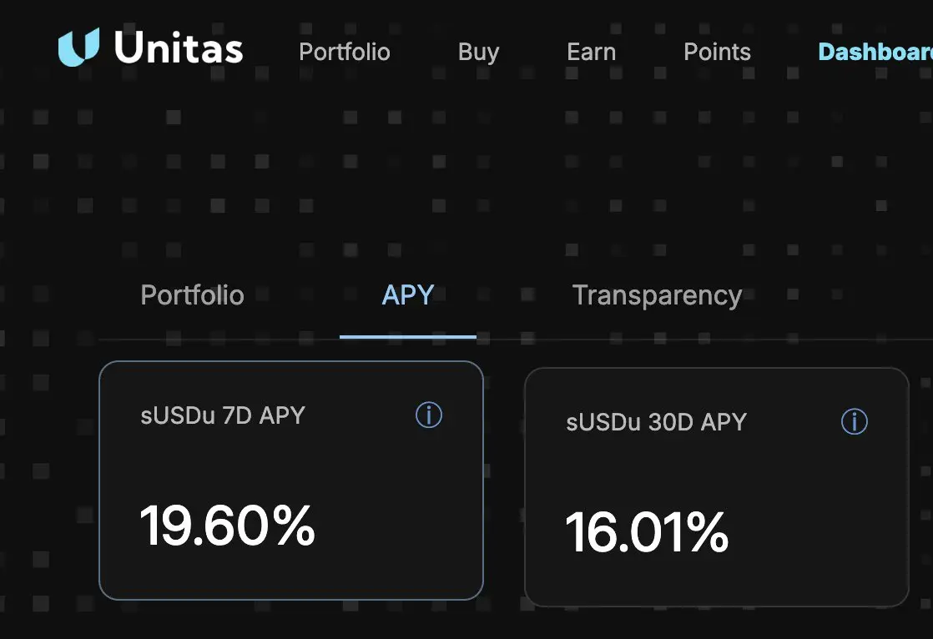Select Dashboard in top navigation

coord(875,52)
